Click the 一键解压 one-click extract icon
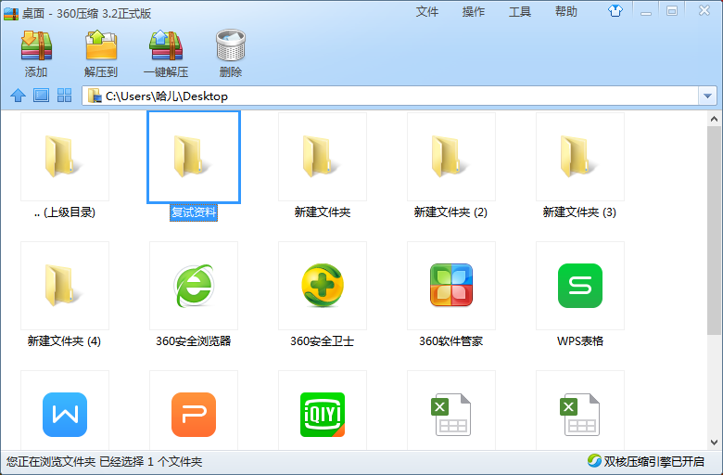Viewport: 723px width, 475px height. [166, 45]
